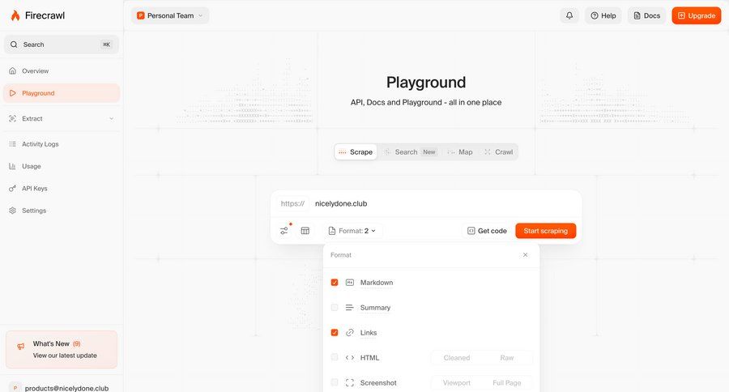The height and width of the screenshot is (392, 729).
Task: Expand the Extract sidebar section
Action: point(111,119)
